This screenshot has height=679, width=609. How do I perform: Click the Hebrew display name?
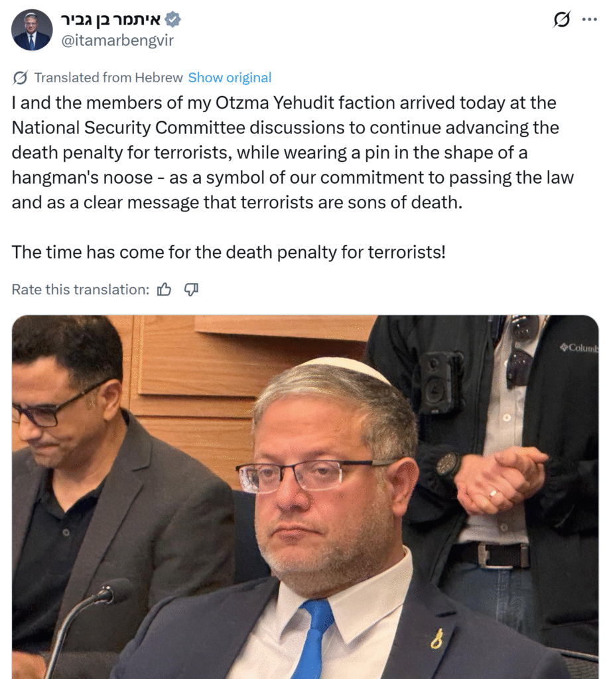pos(111,20)
